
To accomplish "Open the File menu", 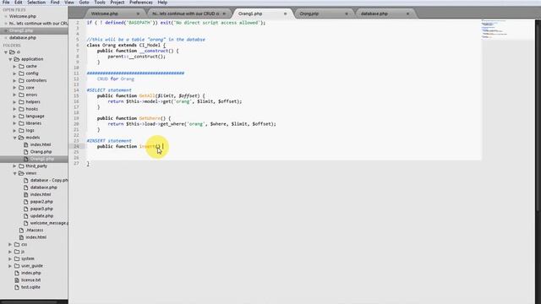I will point(6,3).
